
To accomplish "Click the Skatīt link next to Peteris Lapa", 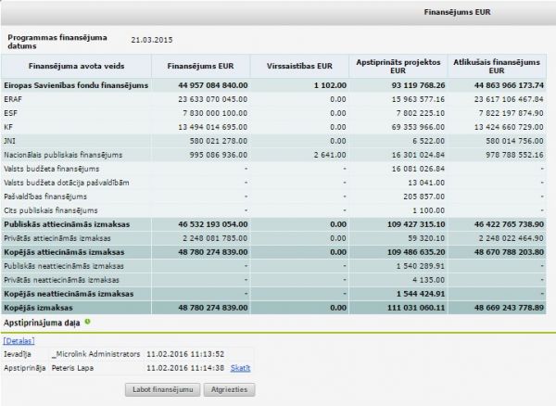I will [x=240, y=367].
